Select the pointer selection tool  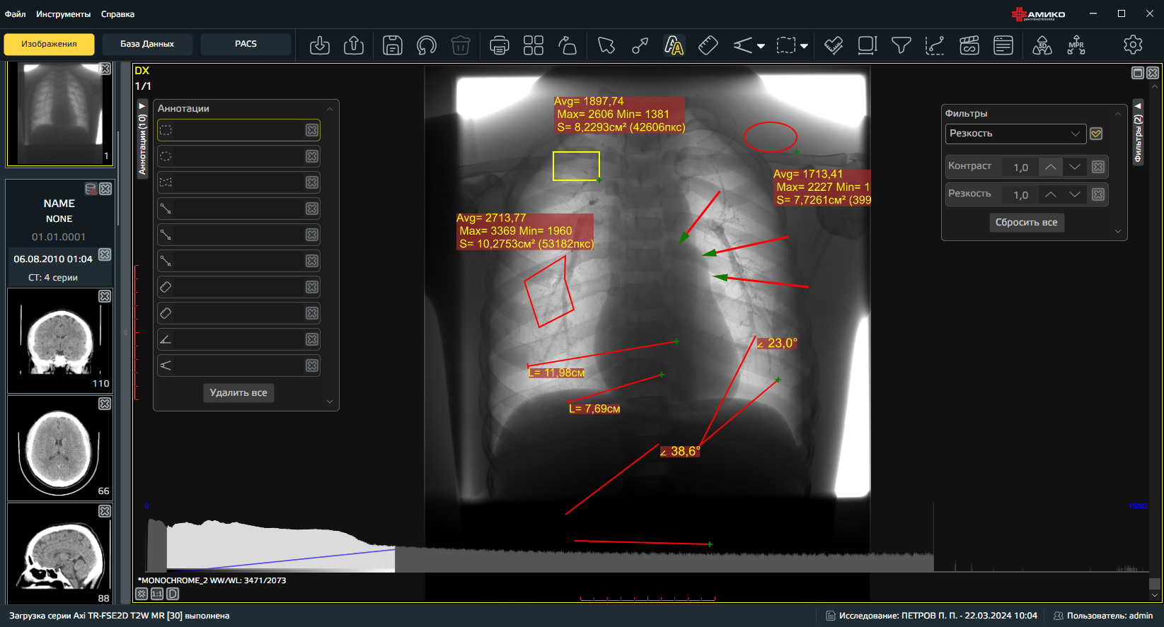point(606,45)
